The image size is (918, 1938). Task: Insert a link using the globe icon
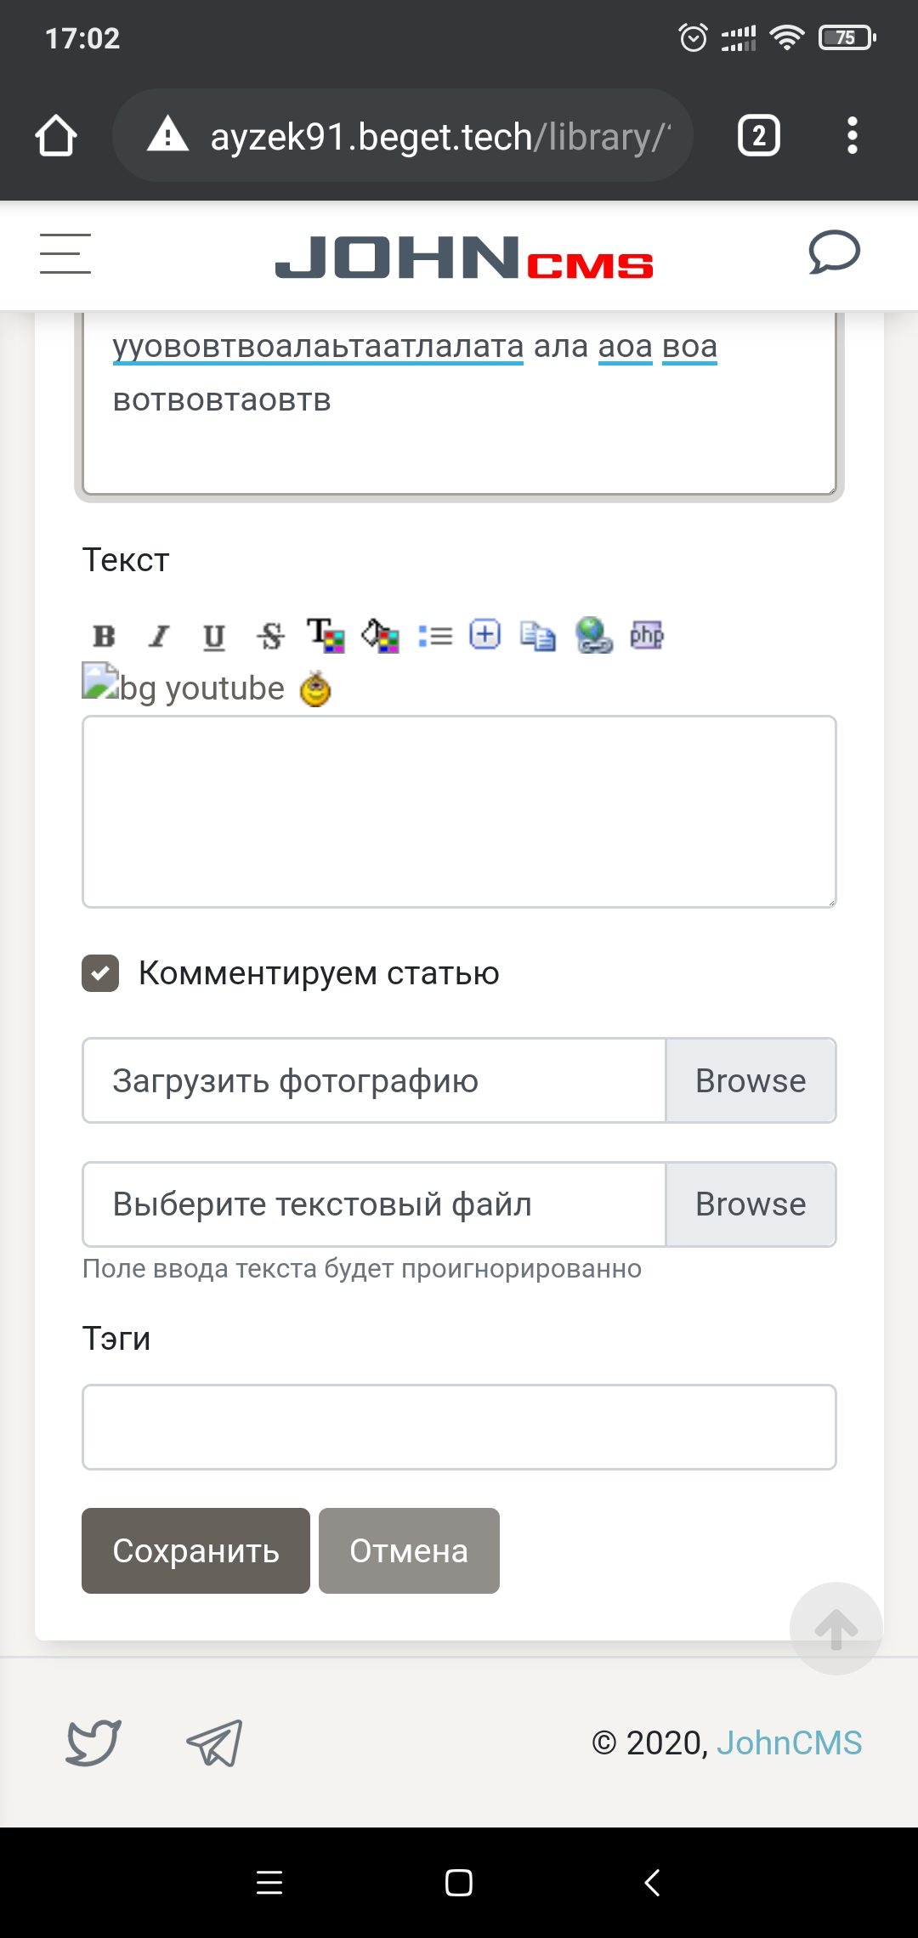click(x=593, y=636)
